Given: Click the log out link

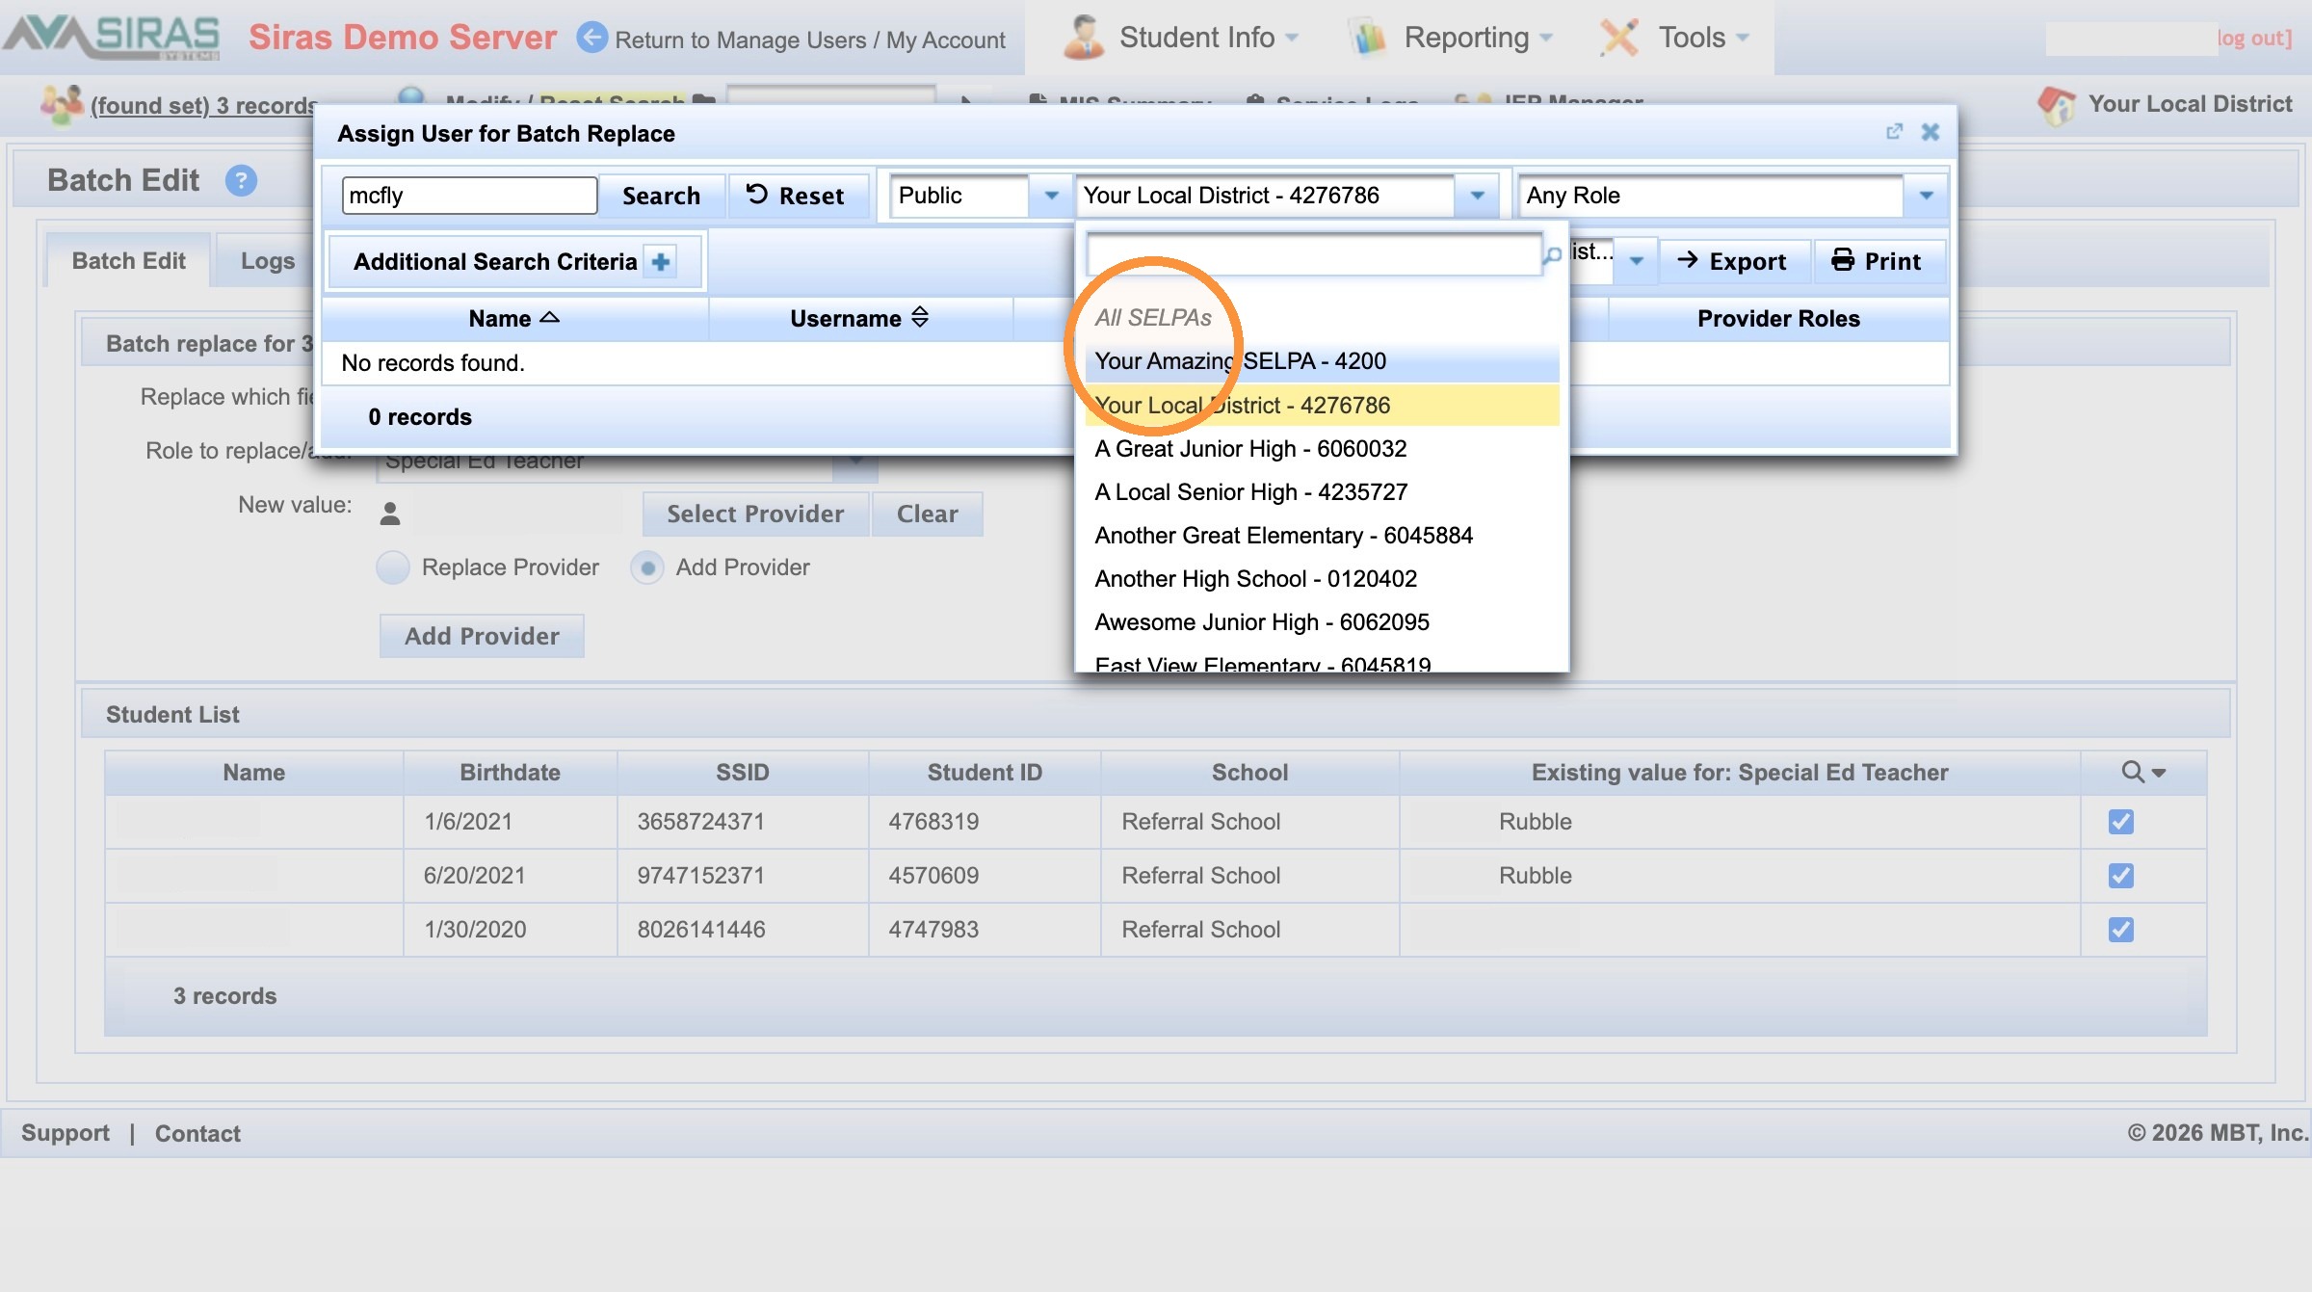Looking at the screenshot, I should (x=2254, y=39).
